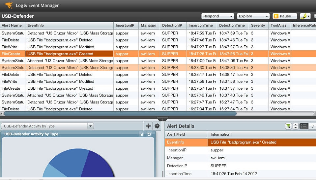
Task: Sort by Manager column header
Action: [x=149, y=25]
